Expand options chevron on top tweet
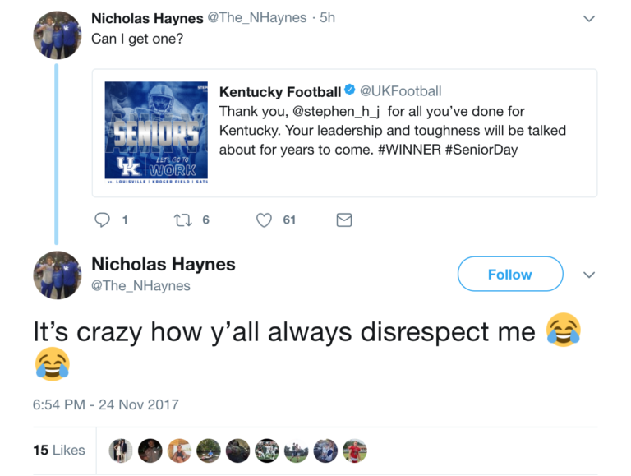Viewport: 631px width, 476px height. point(589,19)
